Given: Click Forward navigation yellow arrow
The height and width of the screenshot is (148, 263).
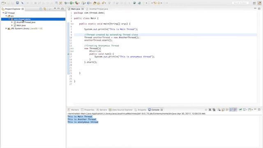Looking at the screenshot, I should click(159, 3).
